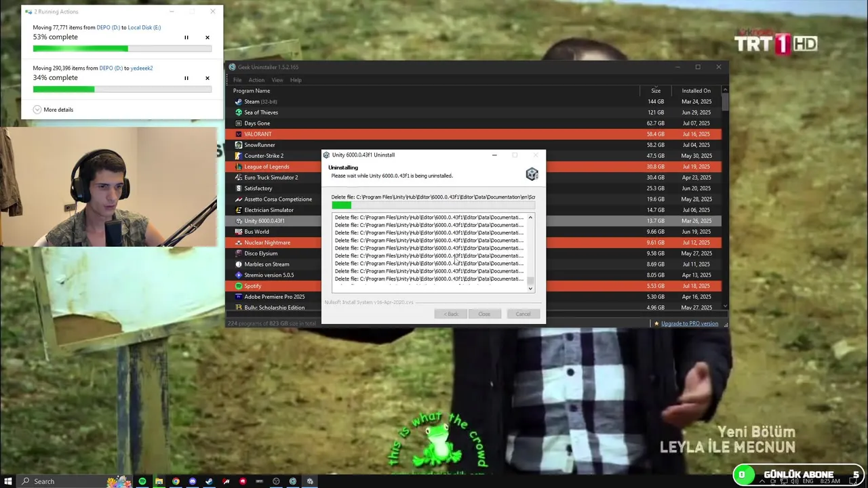Select the SnowRunner program name
The image size is (868, 488).
click(x=260, y=145)
